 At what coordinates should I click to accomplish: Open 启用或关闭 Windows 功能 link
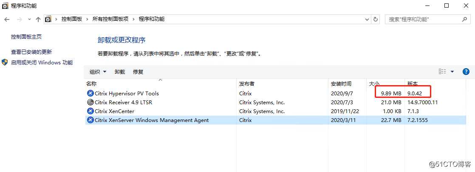click(42, 63)
